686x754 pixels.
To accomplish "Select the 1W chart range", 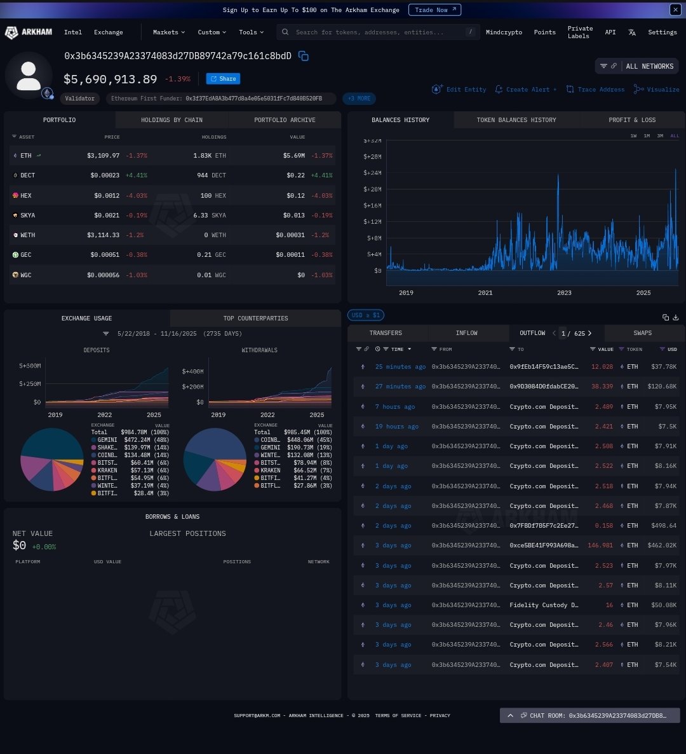I will 633,135.
